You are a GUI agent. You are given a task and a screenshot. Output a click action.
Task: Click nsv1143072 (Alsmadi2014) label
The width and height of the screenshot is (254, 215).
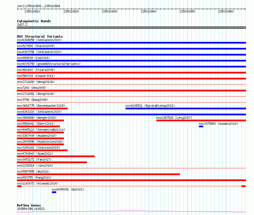tap(38, 183)
